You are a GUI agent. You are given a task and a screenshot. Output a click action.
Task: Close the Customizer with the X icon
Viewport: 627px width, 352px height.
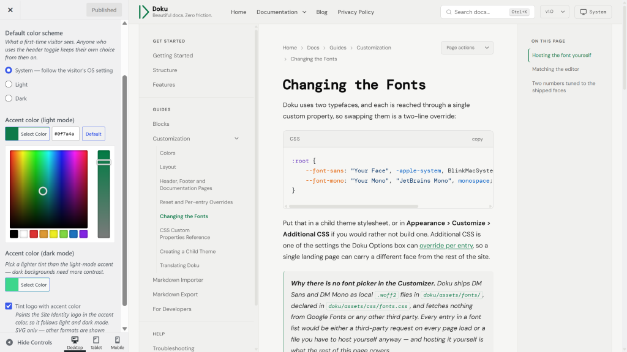10,10
